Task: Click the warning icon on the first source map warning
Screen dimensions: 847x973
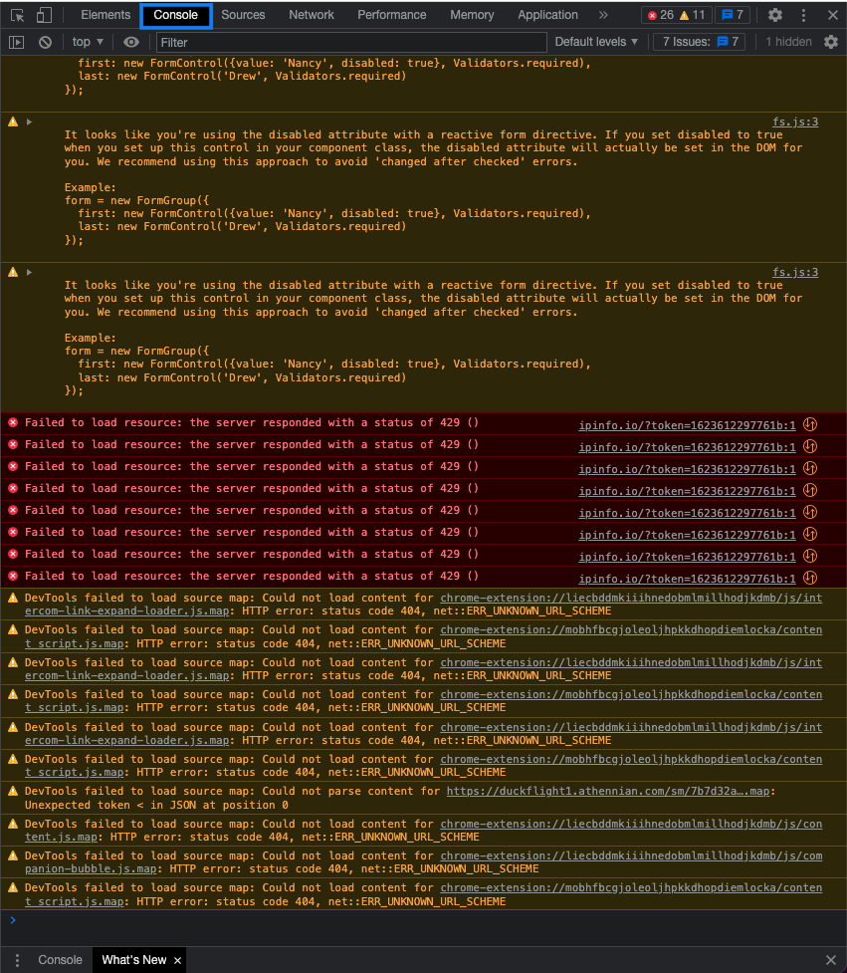Action: (x=13, y=599)
